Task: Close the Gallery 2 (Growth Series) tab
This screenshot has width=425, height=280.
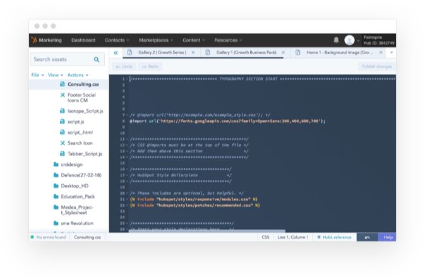Action: pos(193,53)
